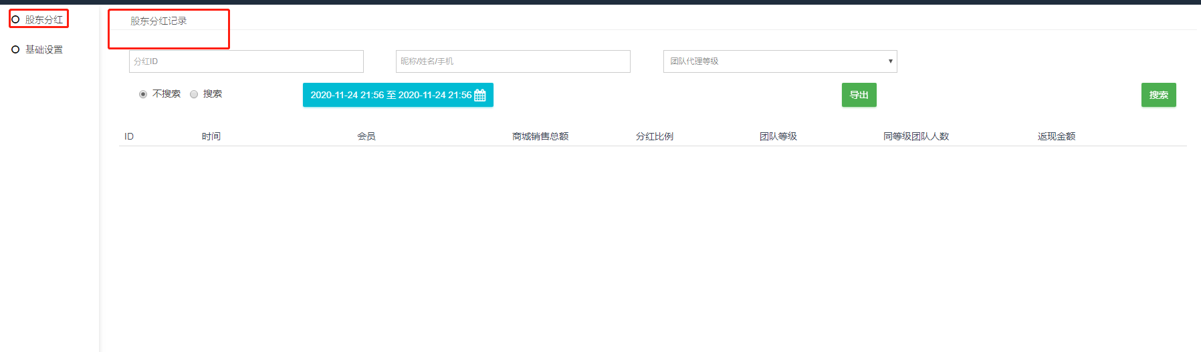Click circle icon beside 股东分红
This screenshot has width=1201, height=352.
click(15, 19)
